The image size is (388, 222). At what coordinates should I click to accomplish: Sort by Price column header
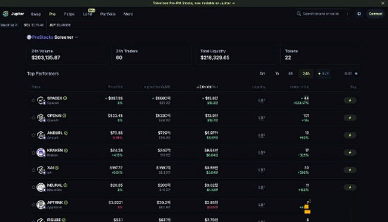pos(115,87)
